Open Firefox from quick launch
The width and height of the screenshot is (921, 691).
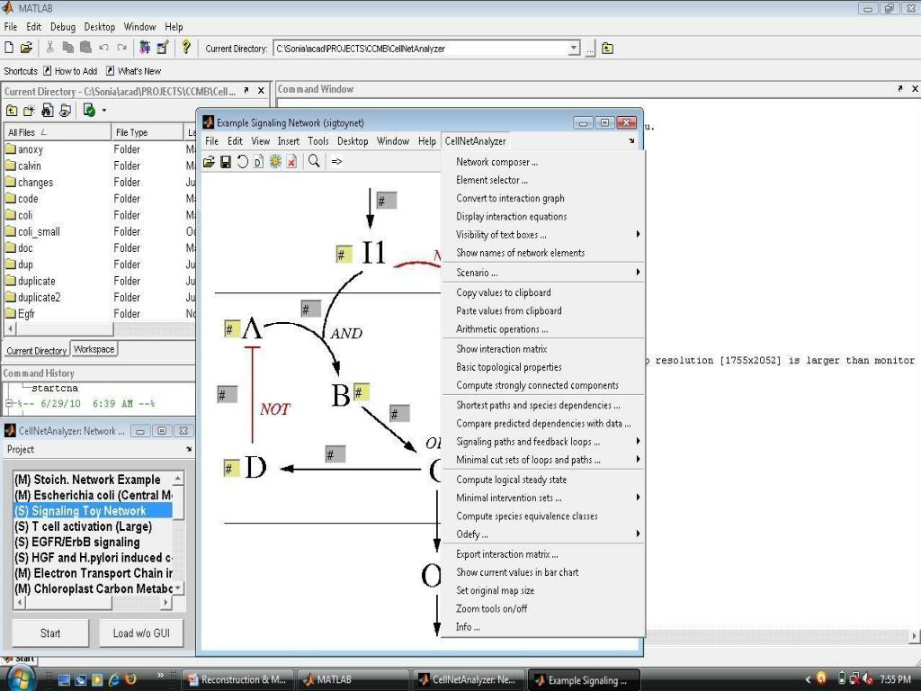click(131, 679)
